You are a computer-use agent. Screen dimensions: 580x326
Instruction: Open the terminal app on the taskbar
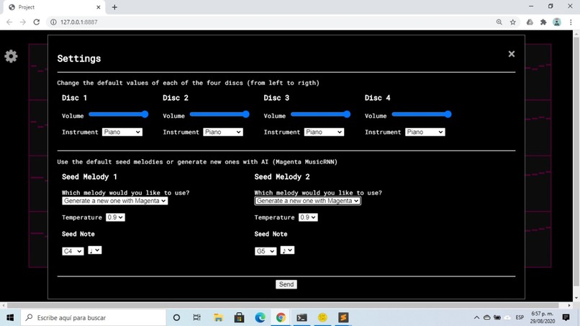click(302, 317)
